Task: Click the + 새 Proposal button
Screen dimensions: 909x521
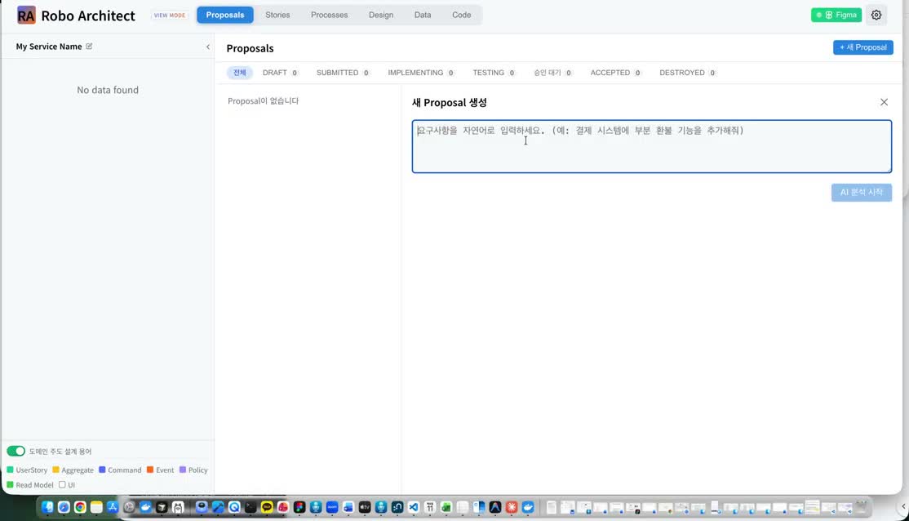Action: pyautogui.click(x=862, y=47)
